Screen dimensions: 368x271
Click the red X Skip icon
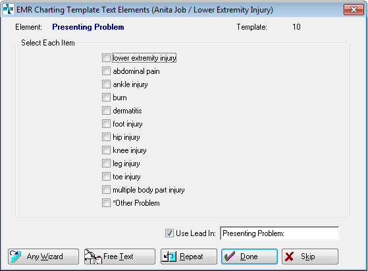point(289,256)
